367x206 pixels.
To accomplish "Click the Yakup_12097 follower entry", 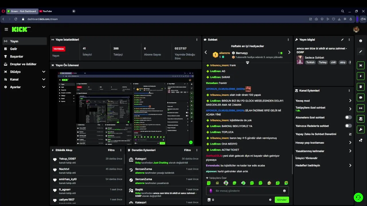I will coord(87,160).
